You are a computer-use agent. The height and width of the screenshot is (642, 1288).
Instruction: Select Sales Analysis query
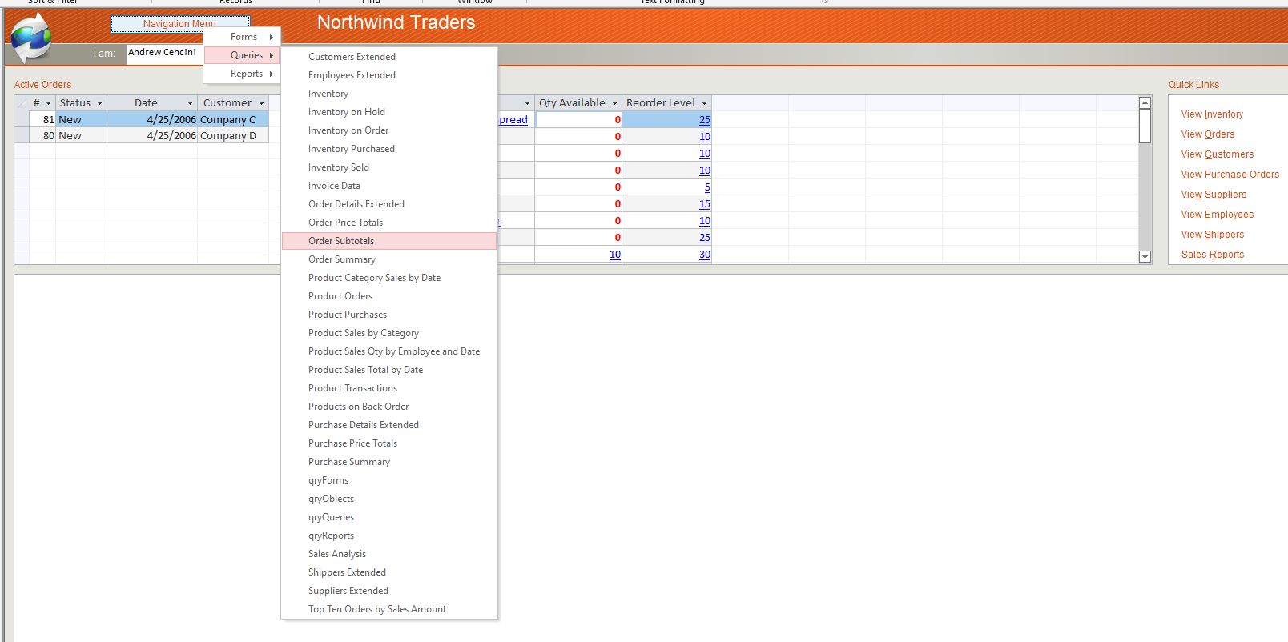(336, 554)
